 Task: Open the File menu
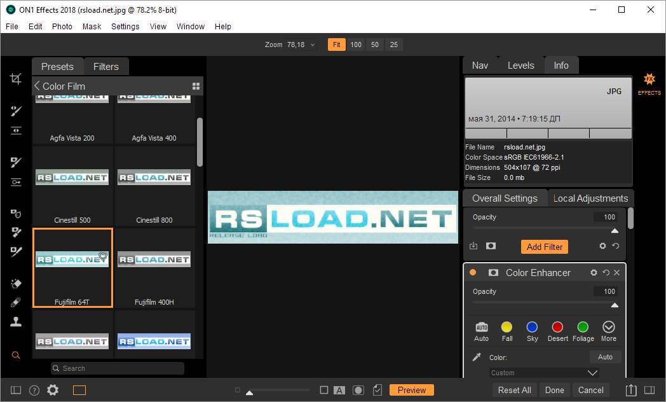click(x=12, y=26)
